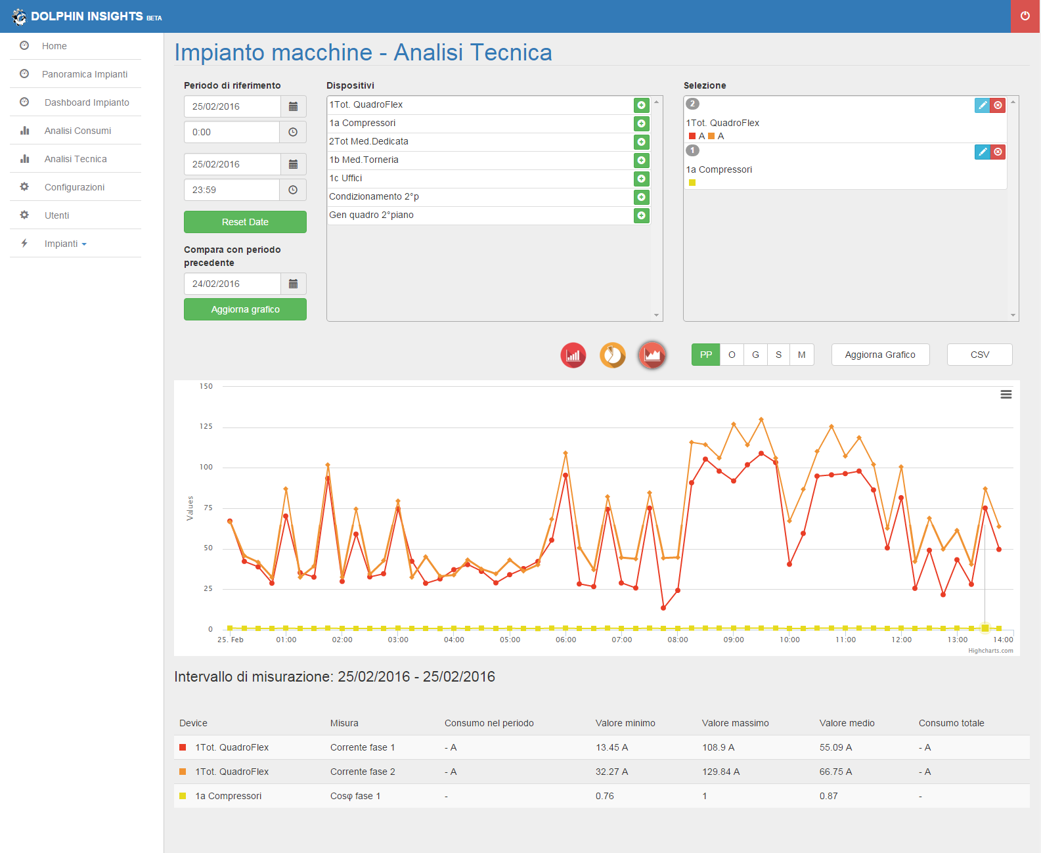Click the red bar chart type icon

click(573, 355)
